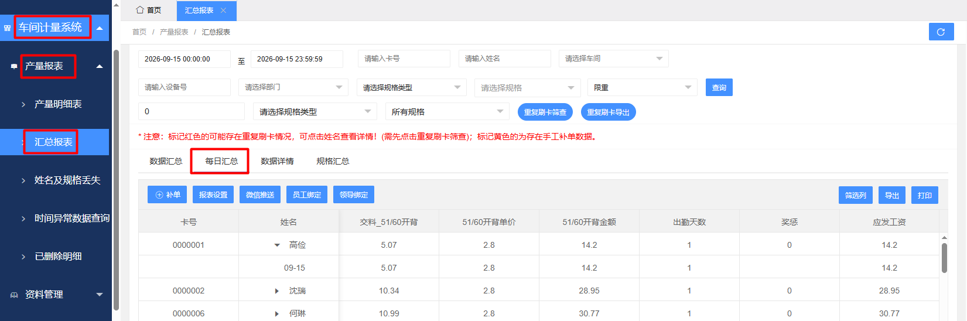Click the 车间计量系统 grid icon
The image size is (967, 321).
coord(8,28)
